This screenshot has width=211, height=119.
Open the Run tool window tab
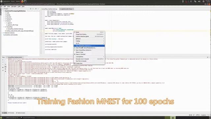5,113
